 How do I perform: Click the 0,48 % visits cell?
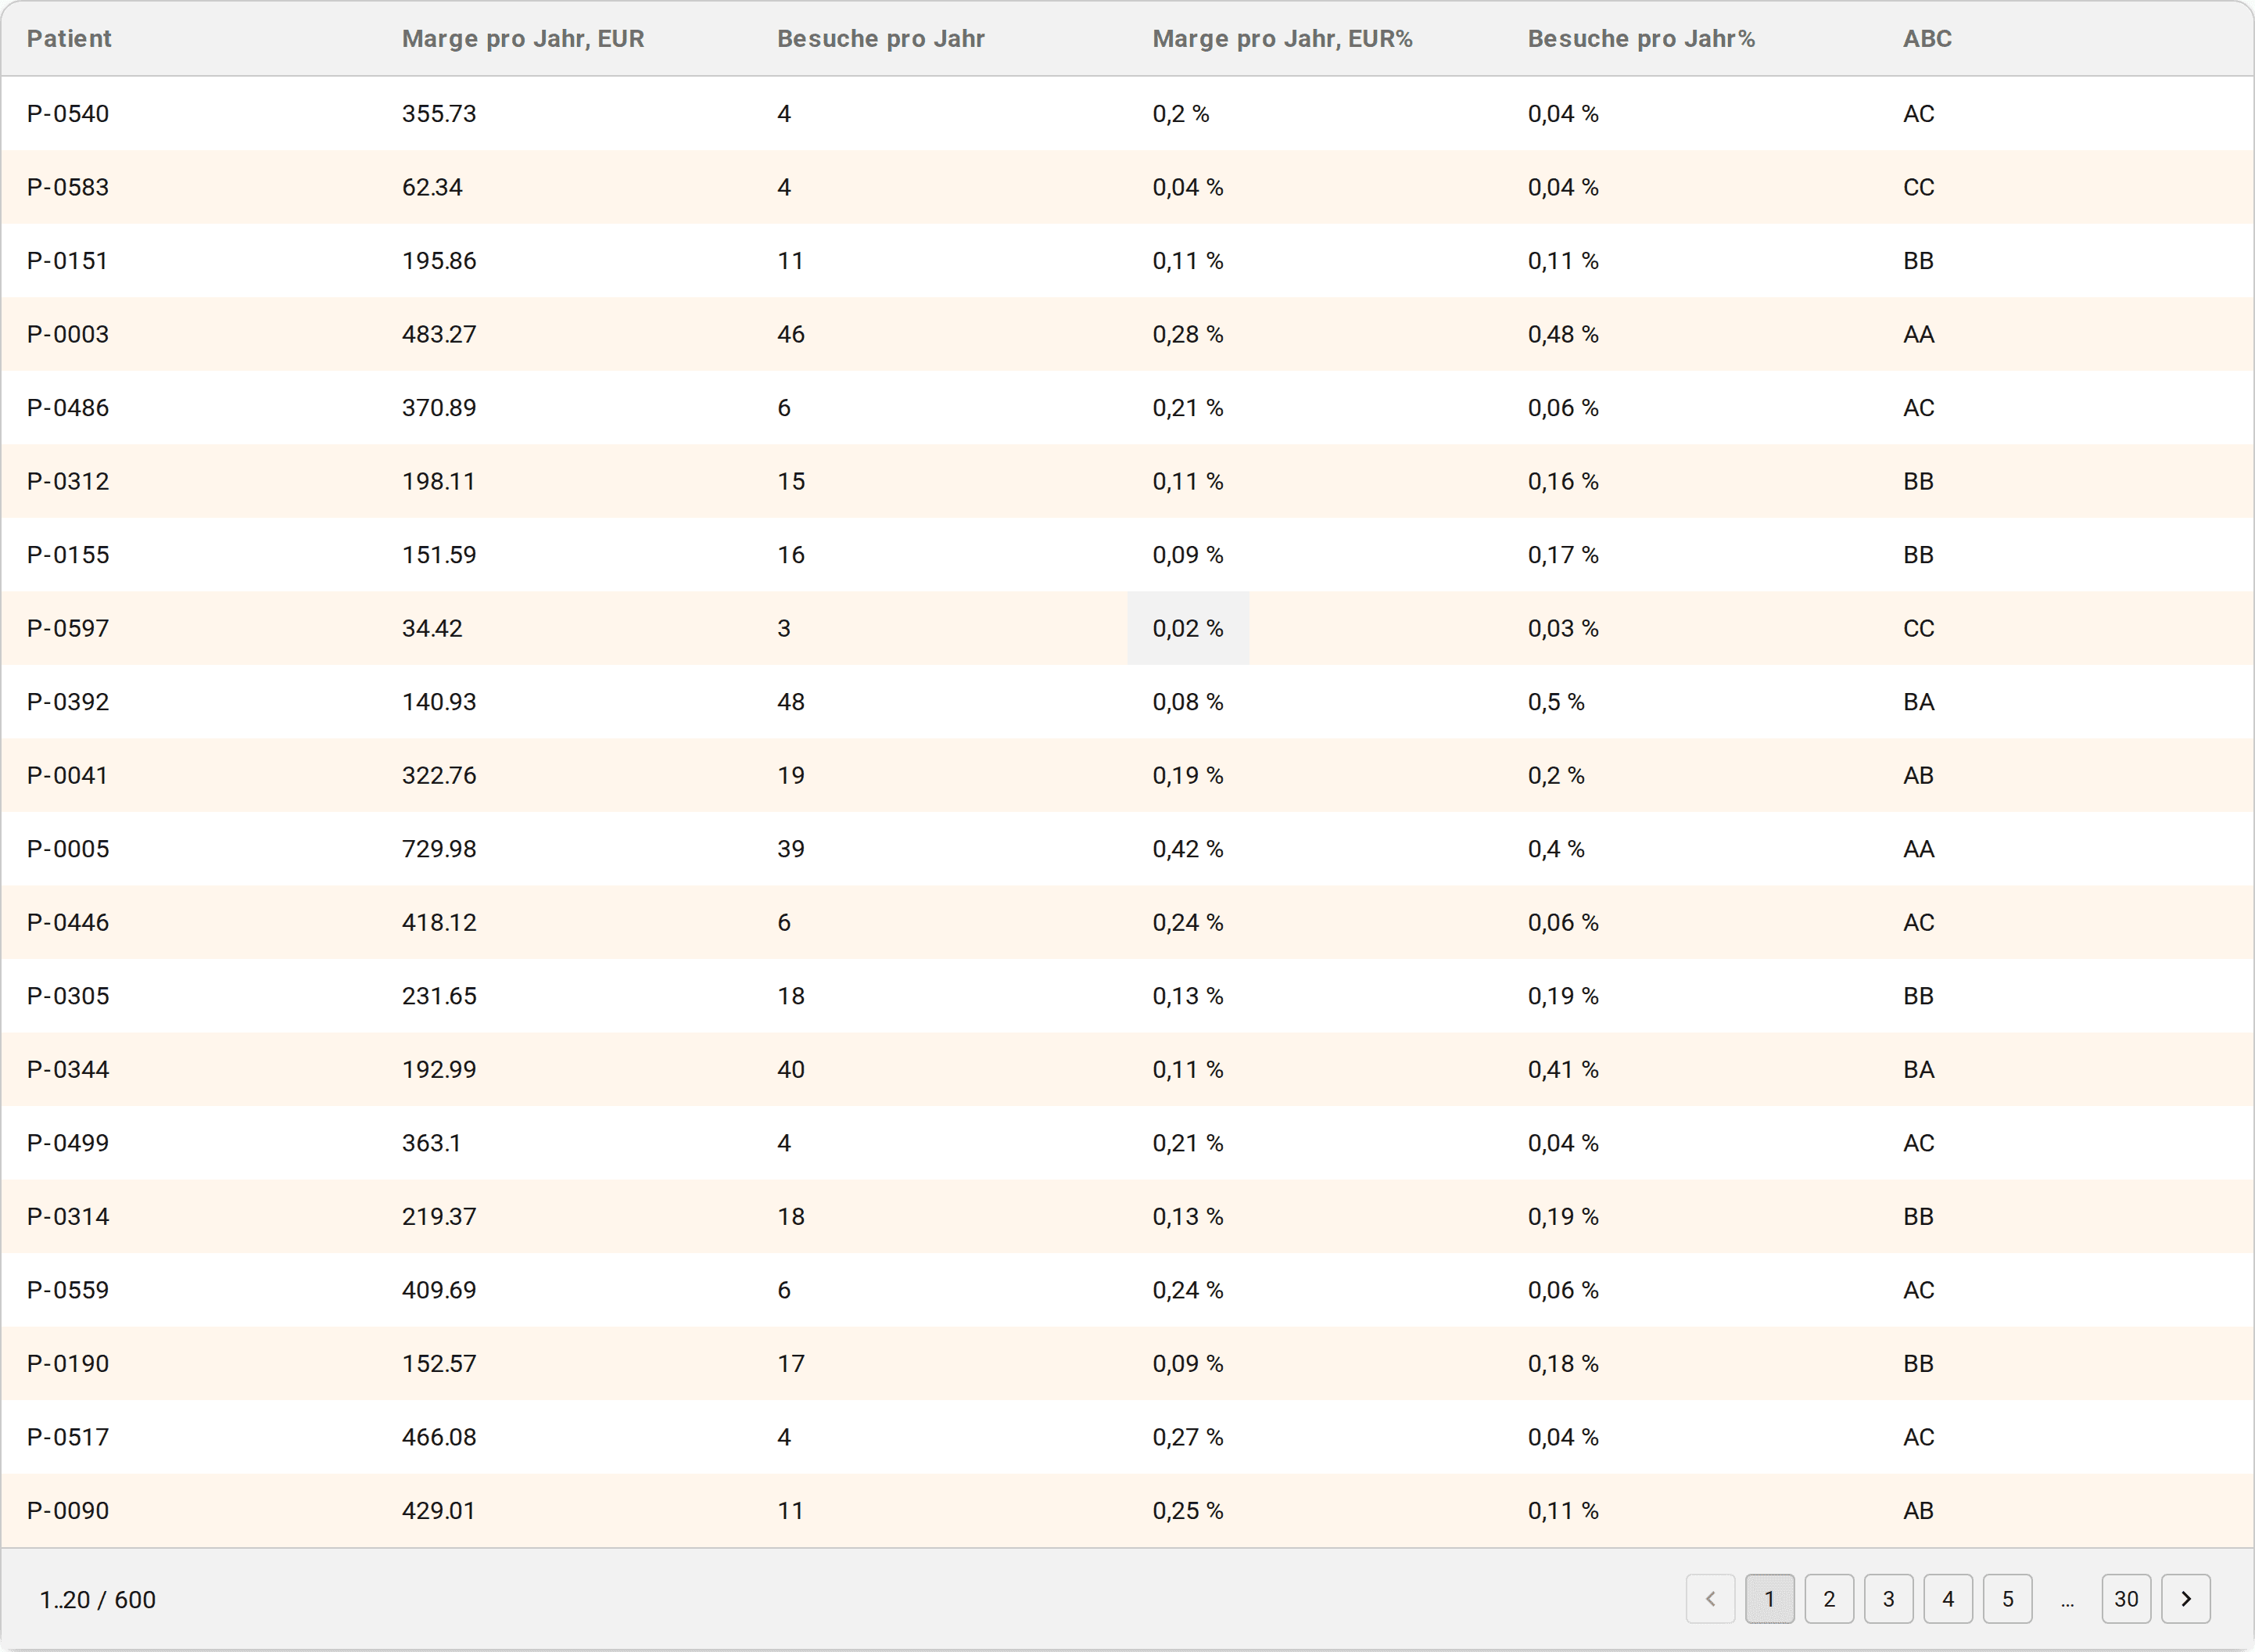tap(1563, 334)
